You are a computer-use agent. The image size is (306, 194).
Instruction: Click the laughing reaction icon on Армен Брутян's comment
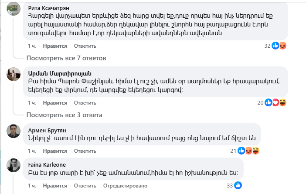pos(256,151)
